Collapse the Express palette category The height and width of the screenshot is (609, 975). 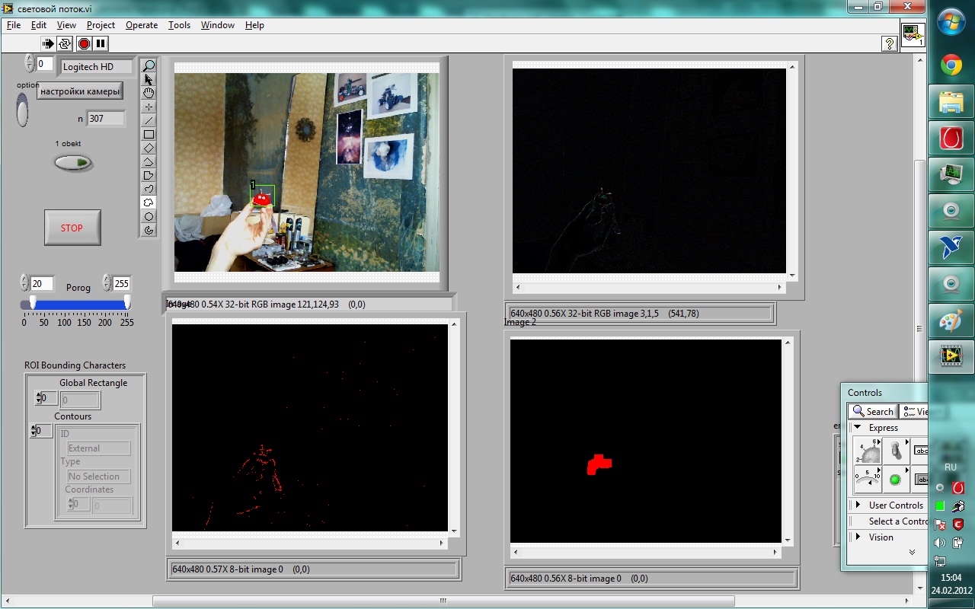tap(858, 428)
